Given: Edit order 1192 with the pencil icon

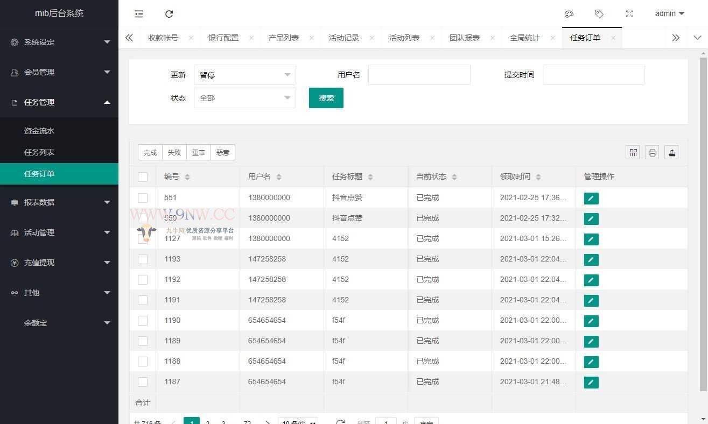Looking at the screenshot, I should point(591,280).
